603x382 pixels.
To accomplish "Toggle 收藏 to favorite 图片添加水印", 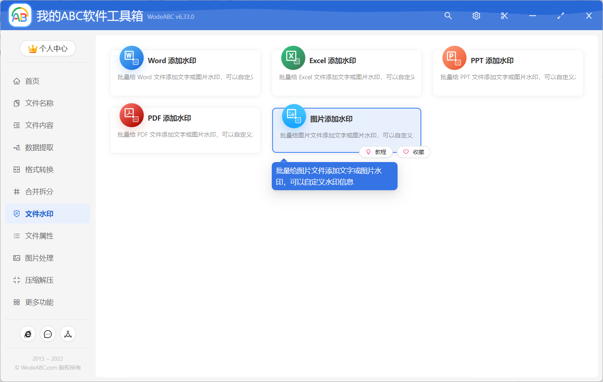I will point(414,152).
